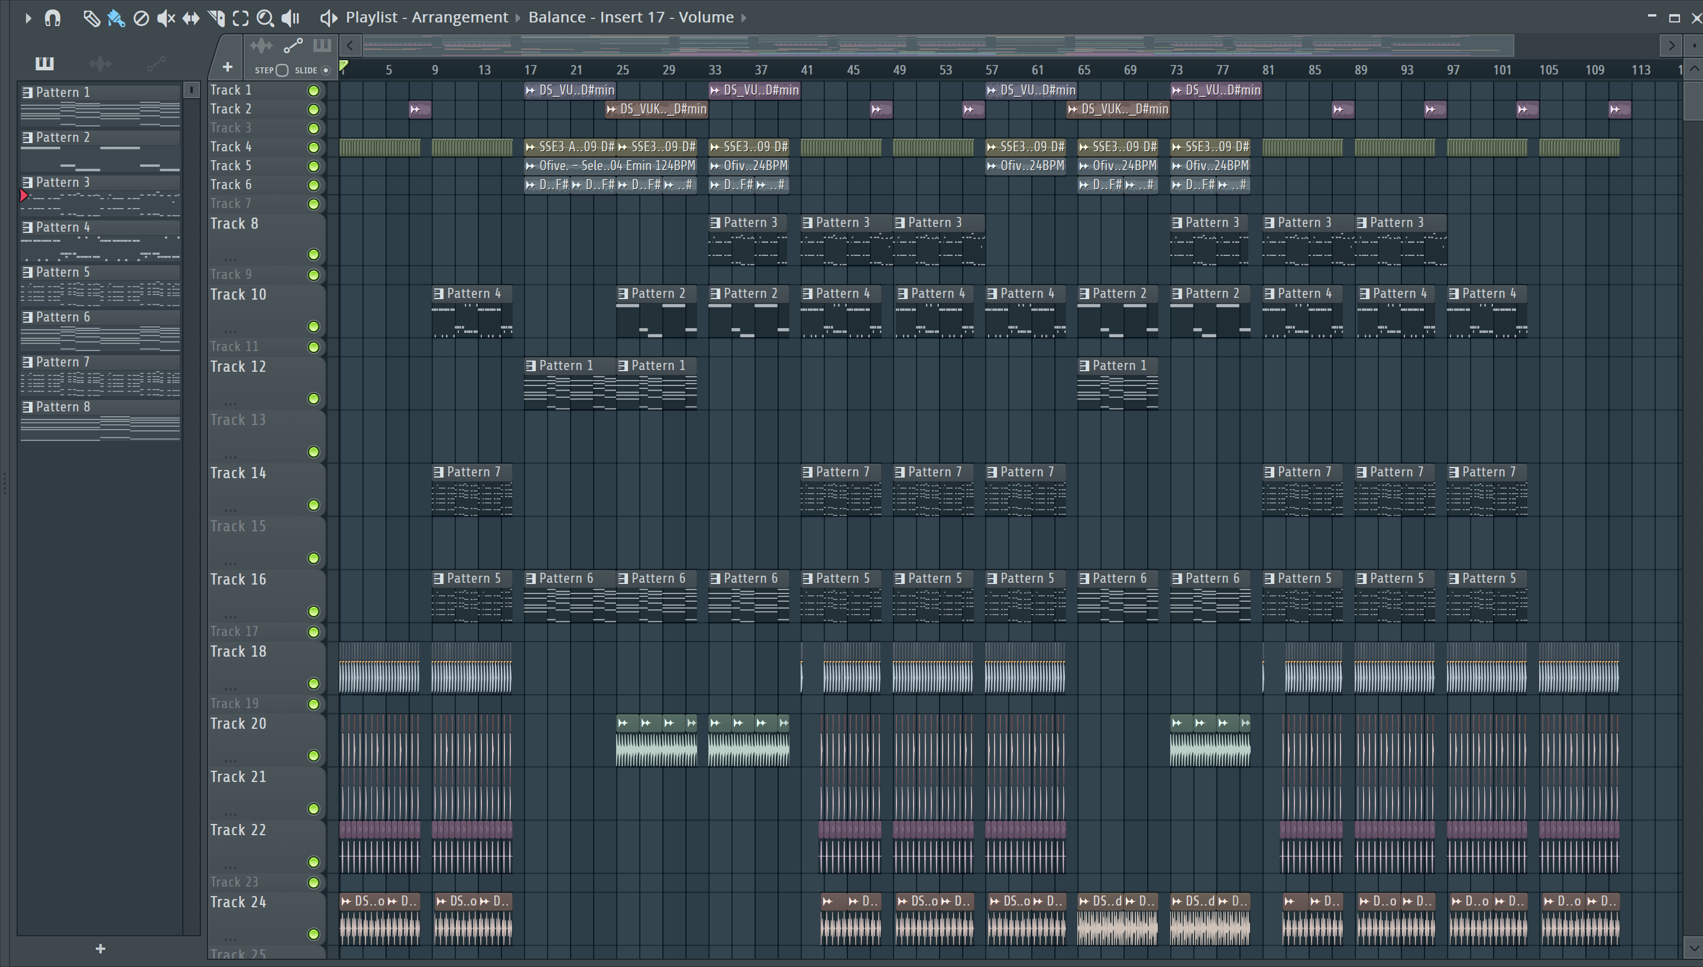Mute Track 6 with its green LED
Image resolution: width=1703 pixels, height=967 pixels.
(x=313, y=184)
